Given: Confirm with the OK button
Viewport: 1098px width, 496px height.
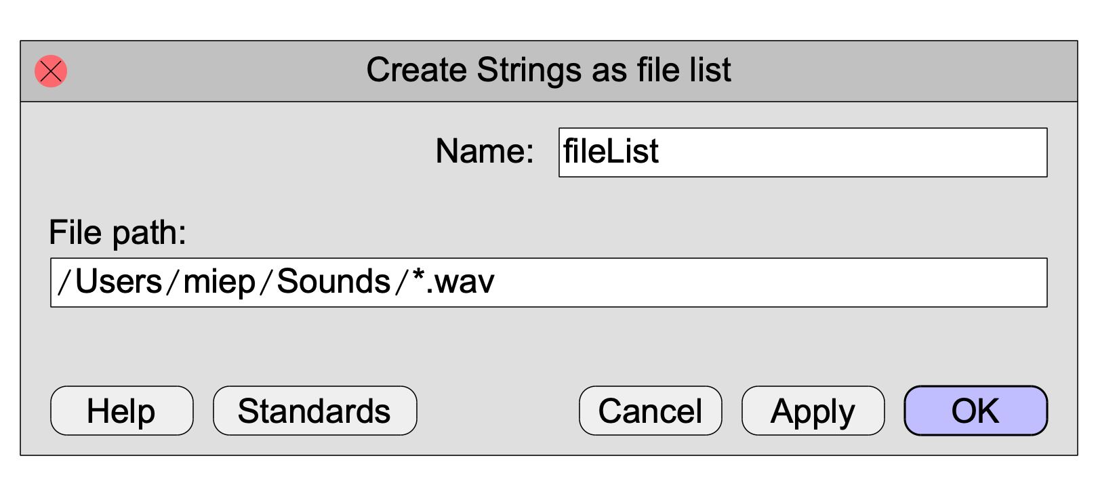Looking at the screenshot, I should click(x=976, y=411).
